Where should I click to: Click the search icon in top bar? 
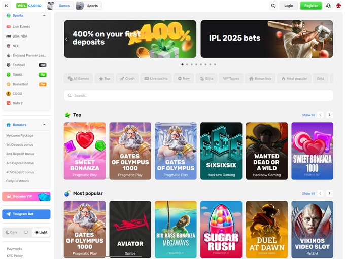(273, 6)
